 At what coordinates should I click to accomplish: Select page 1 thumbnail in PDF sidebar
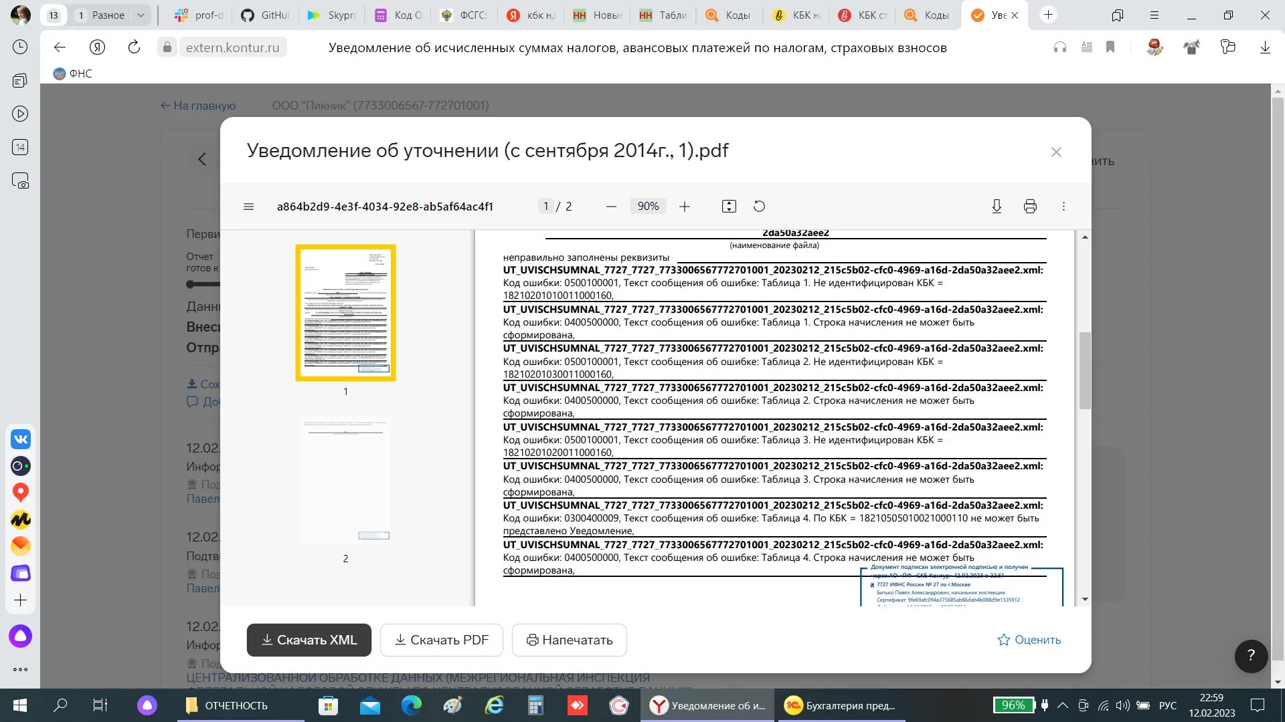[x=345, y=313]
